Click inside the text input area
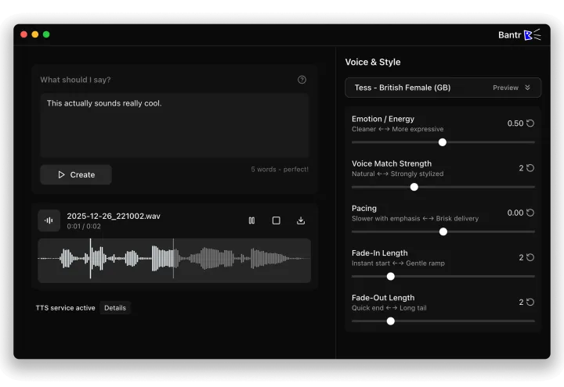 pos(175,125)
